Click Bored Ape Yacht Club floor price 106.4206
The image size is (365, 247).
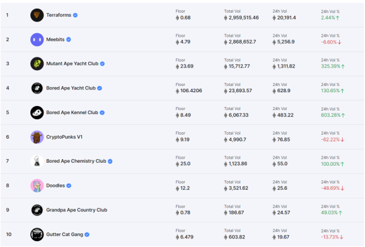[x=190, y=91]
